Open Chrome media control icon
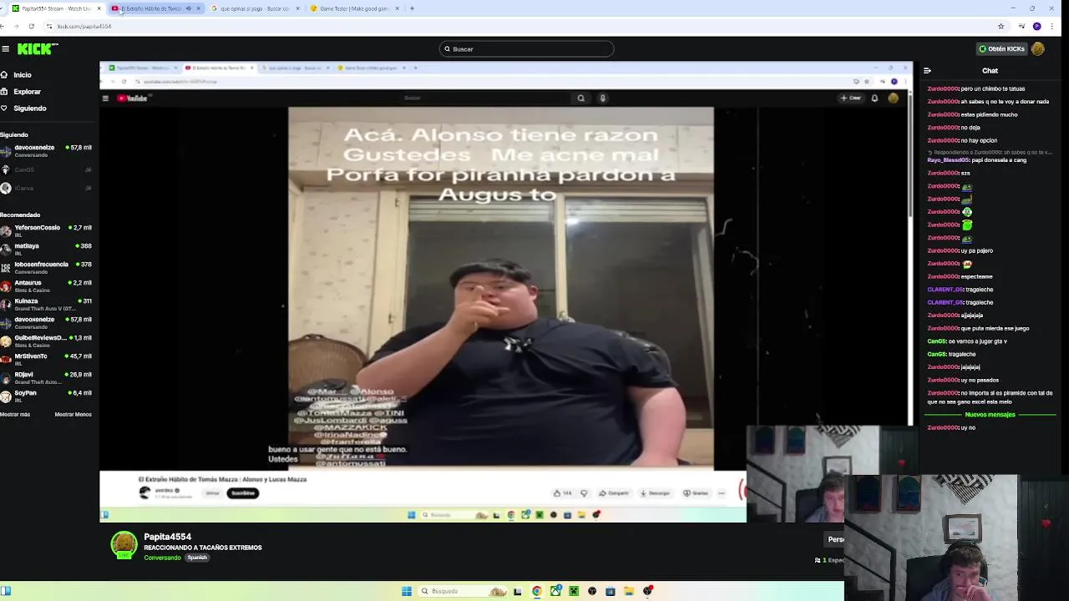The image size is (1069, 601). point(1021,26)
